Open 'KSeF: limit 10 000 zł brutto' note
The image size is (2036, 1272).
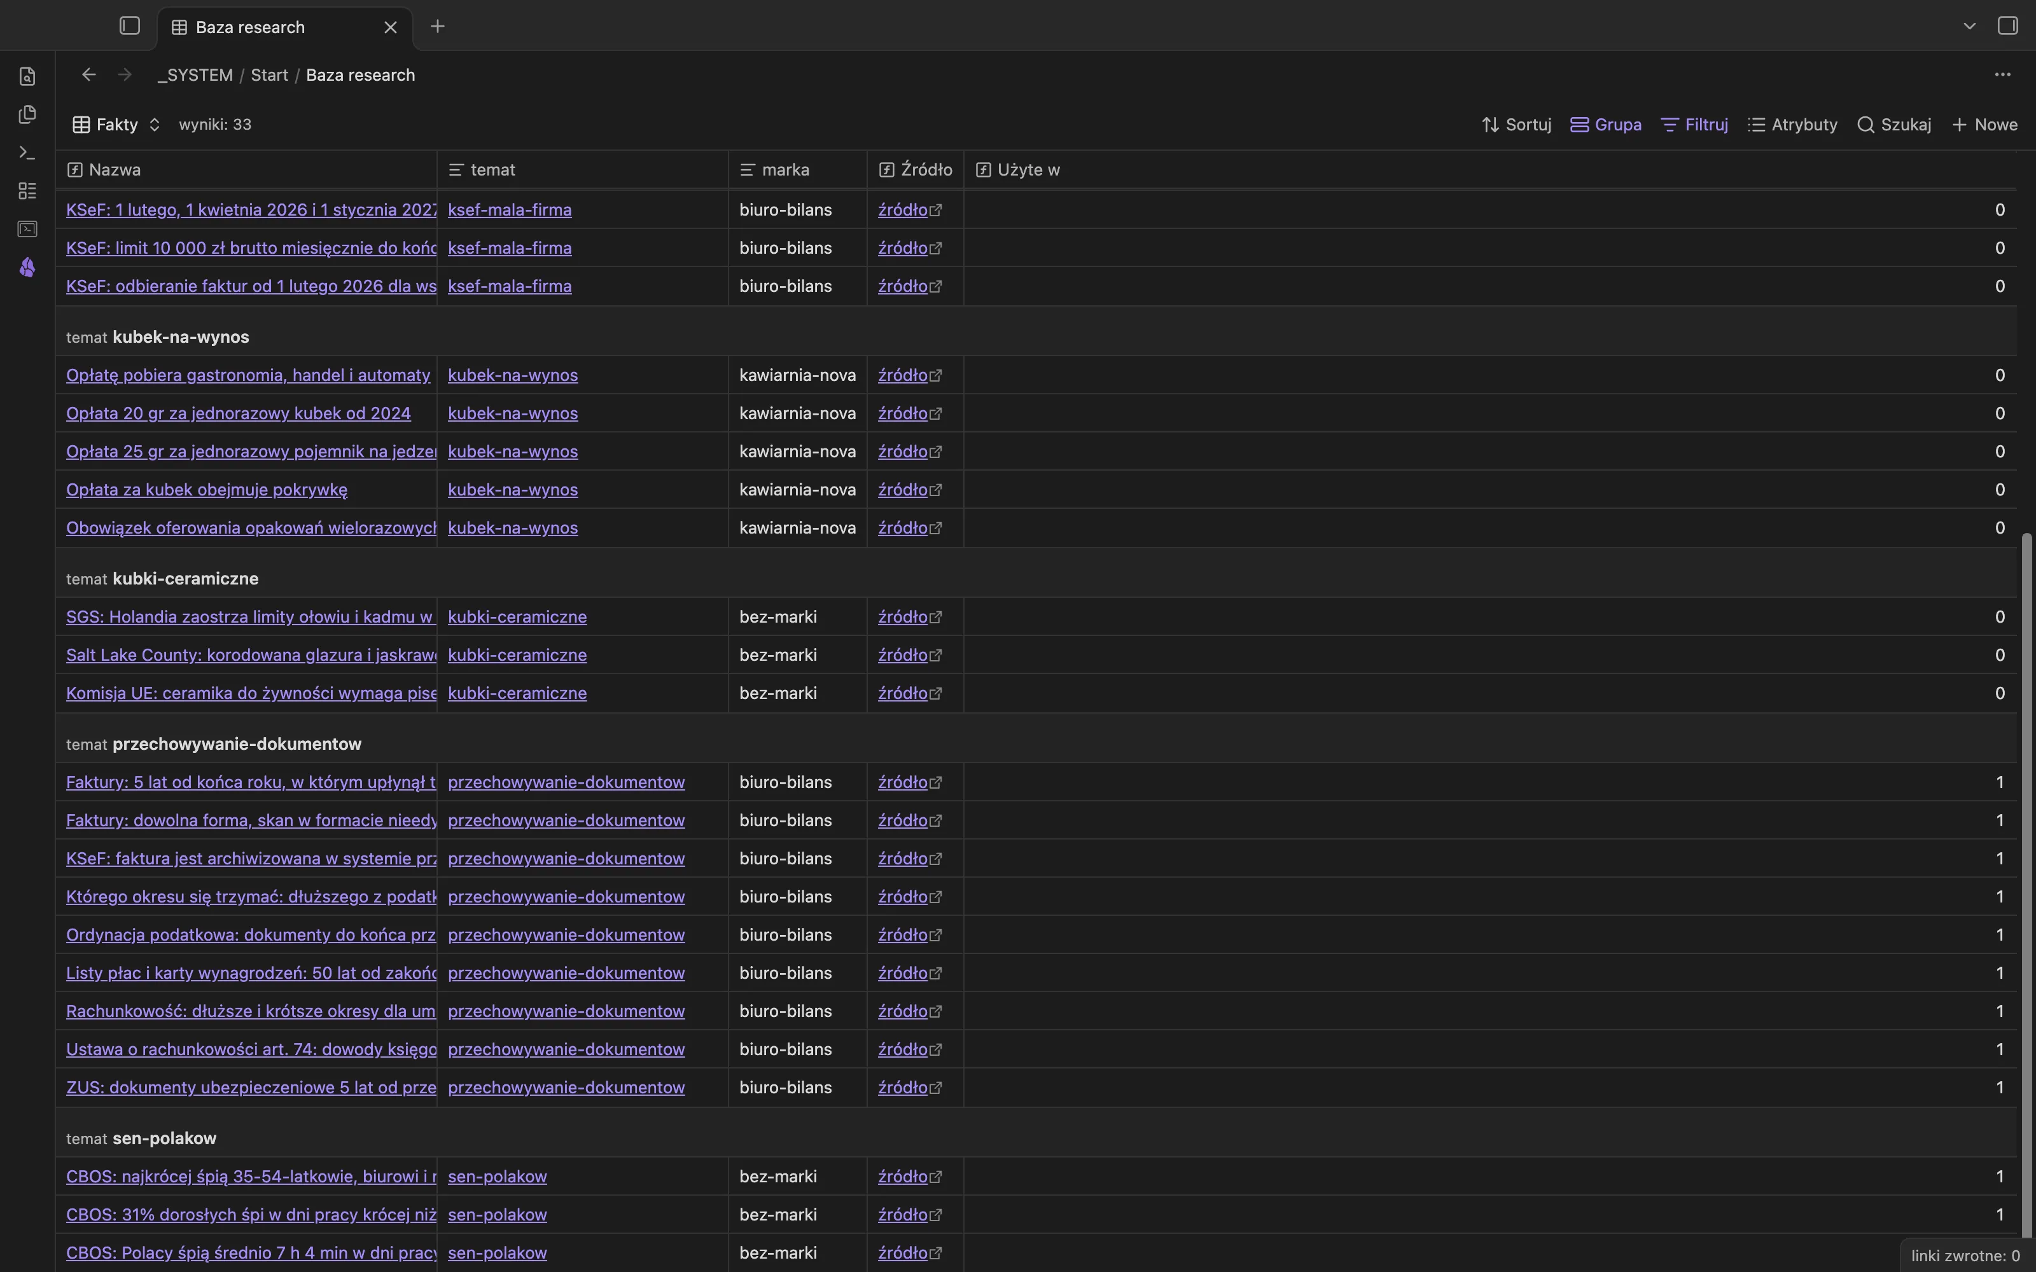click(x=251, y=248)
